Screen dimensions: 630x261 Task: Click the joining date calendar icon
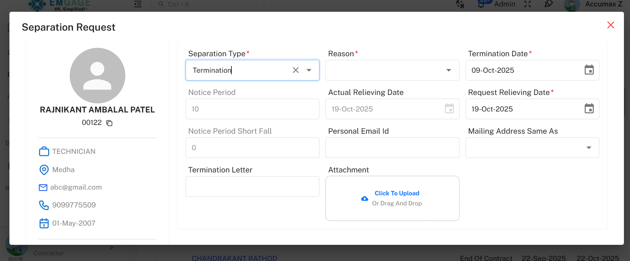click(44, 223)
